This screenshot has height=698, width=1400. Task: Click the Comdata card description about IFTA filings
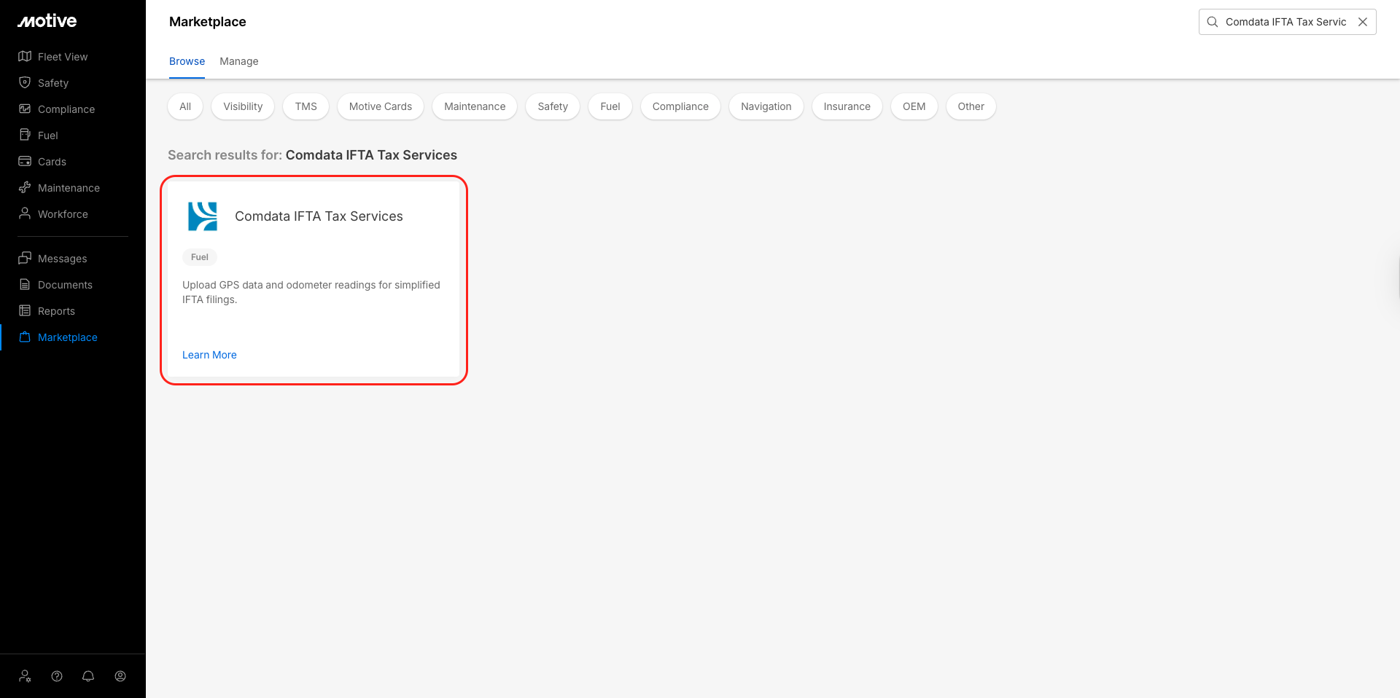pos(311,292)
